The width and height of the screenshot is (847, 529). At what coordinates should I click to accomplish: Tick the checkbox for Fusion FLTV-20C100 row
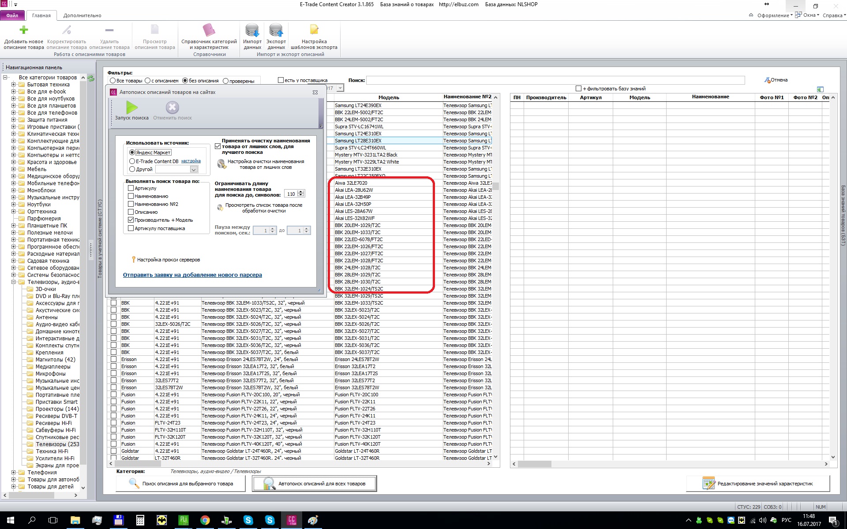pyautogui.click(x=114, y=395)
